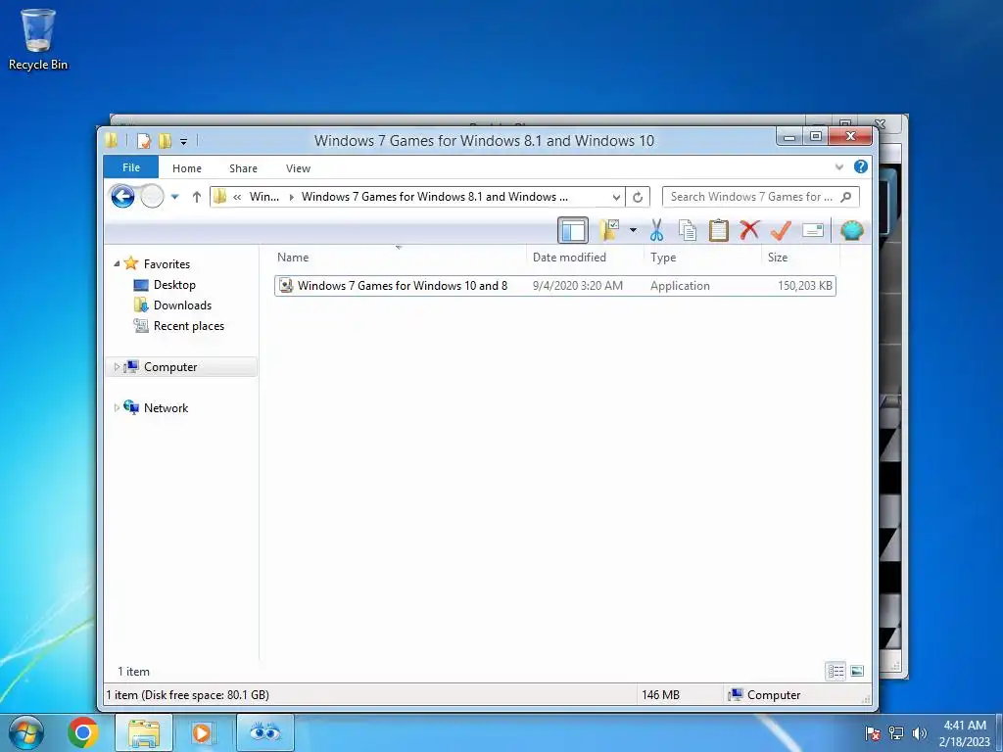Click the Paste clipboard icon
1003x752 pixels.
coord(718,230)
